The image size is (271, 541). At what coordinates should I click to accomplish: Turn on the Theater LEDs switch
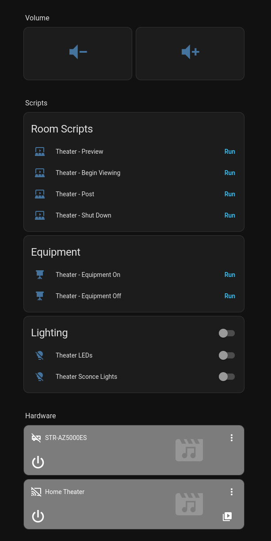(227, 355)
